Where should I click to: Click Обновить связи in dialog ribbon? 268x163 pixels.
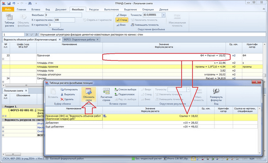click(89, 95)
